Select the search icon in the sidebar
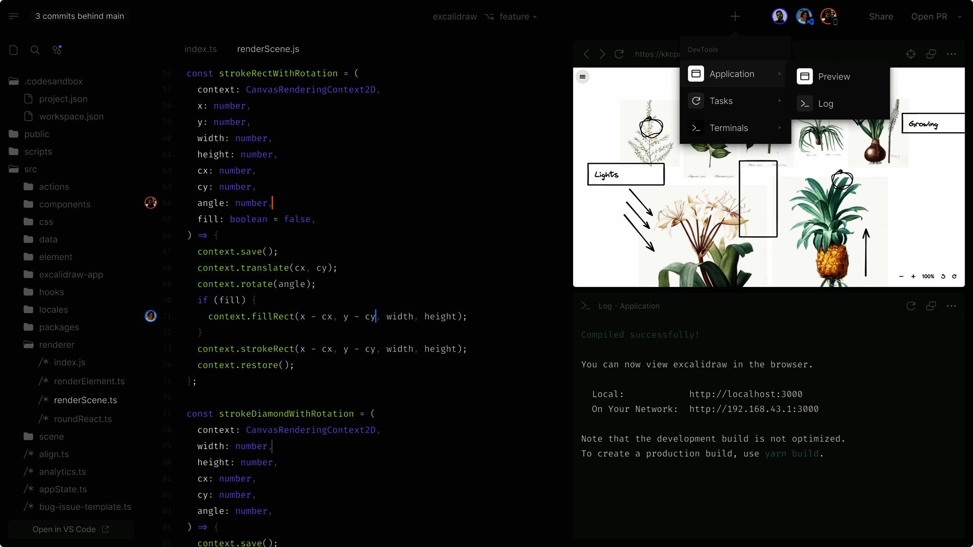This screenshot has height=547, width=973. (35, 50)
